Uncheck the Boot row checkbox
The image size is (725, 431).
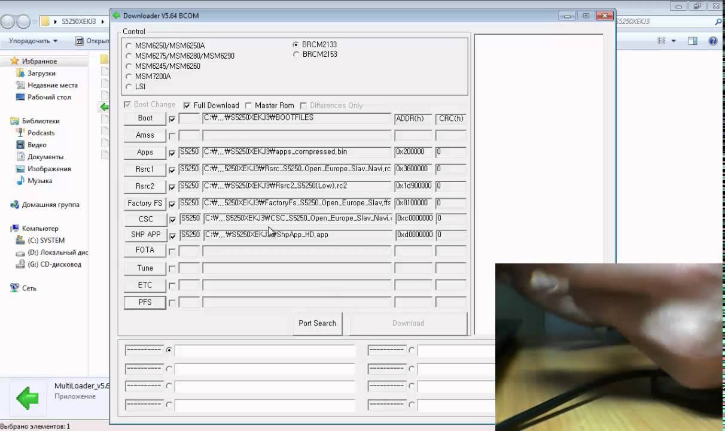point(172,119)
